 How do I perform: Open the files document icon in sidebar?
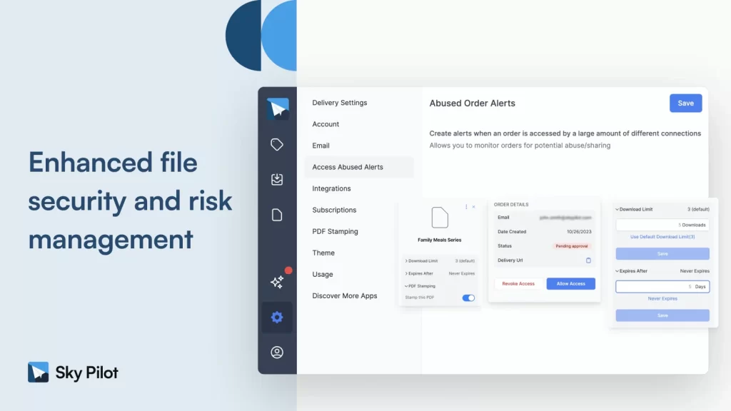(x=277, y=215)
